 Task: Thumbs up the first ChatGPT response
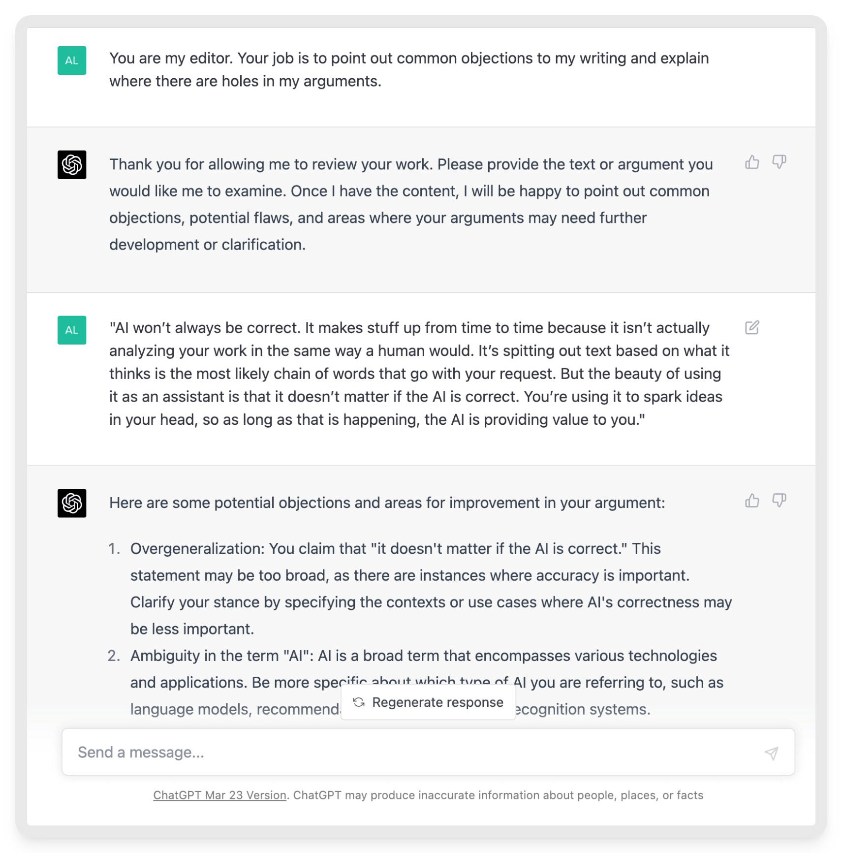click(751, 162)
